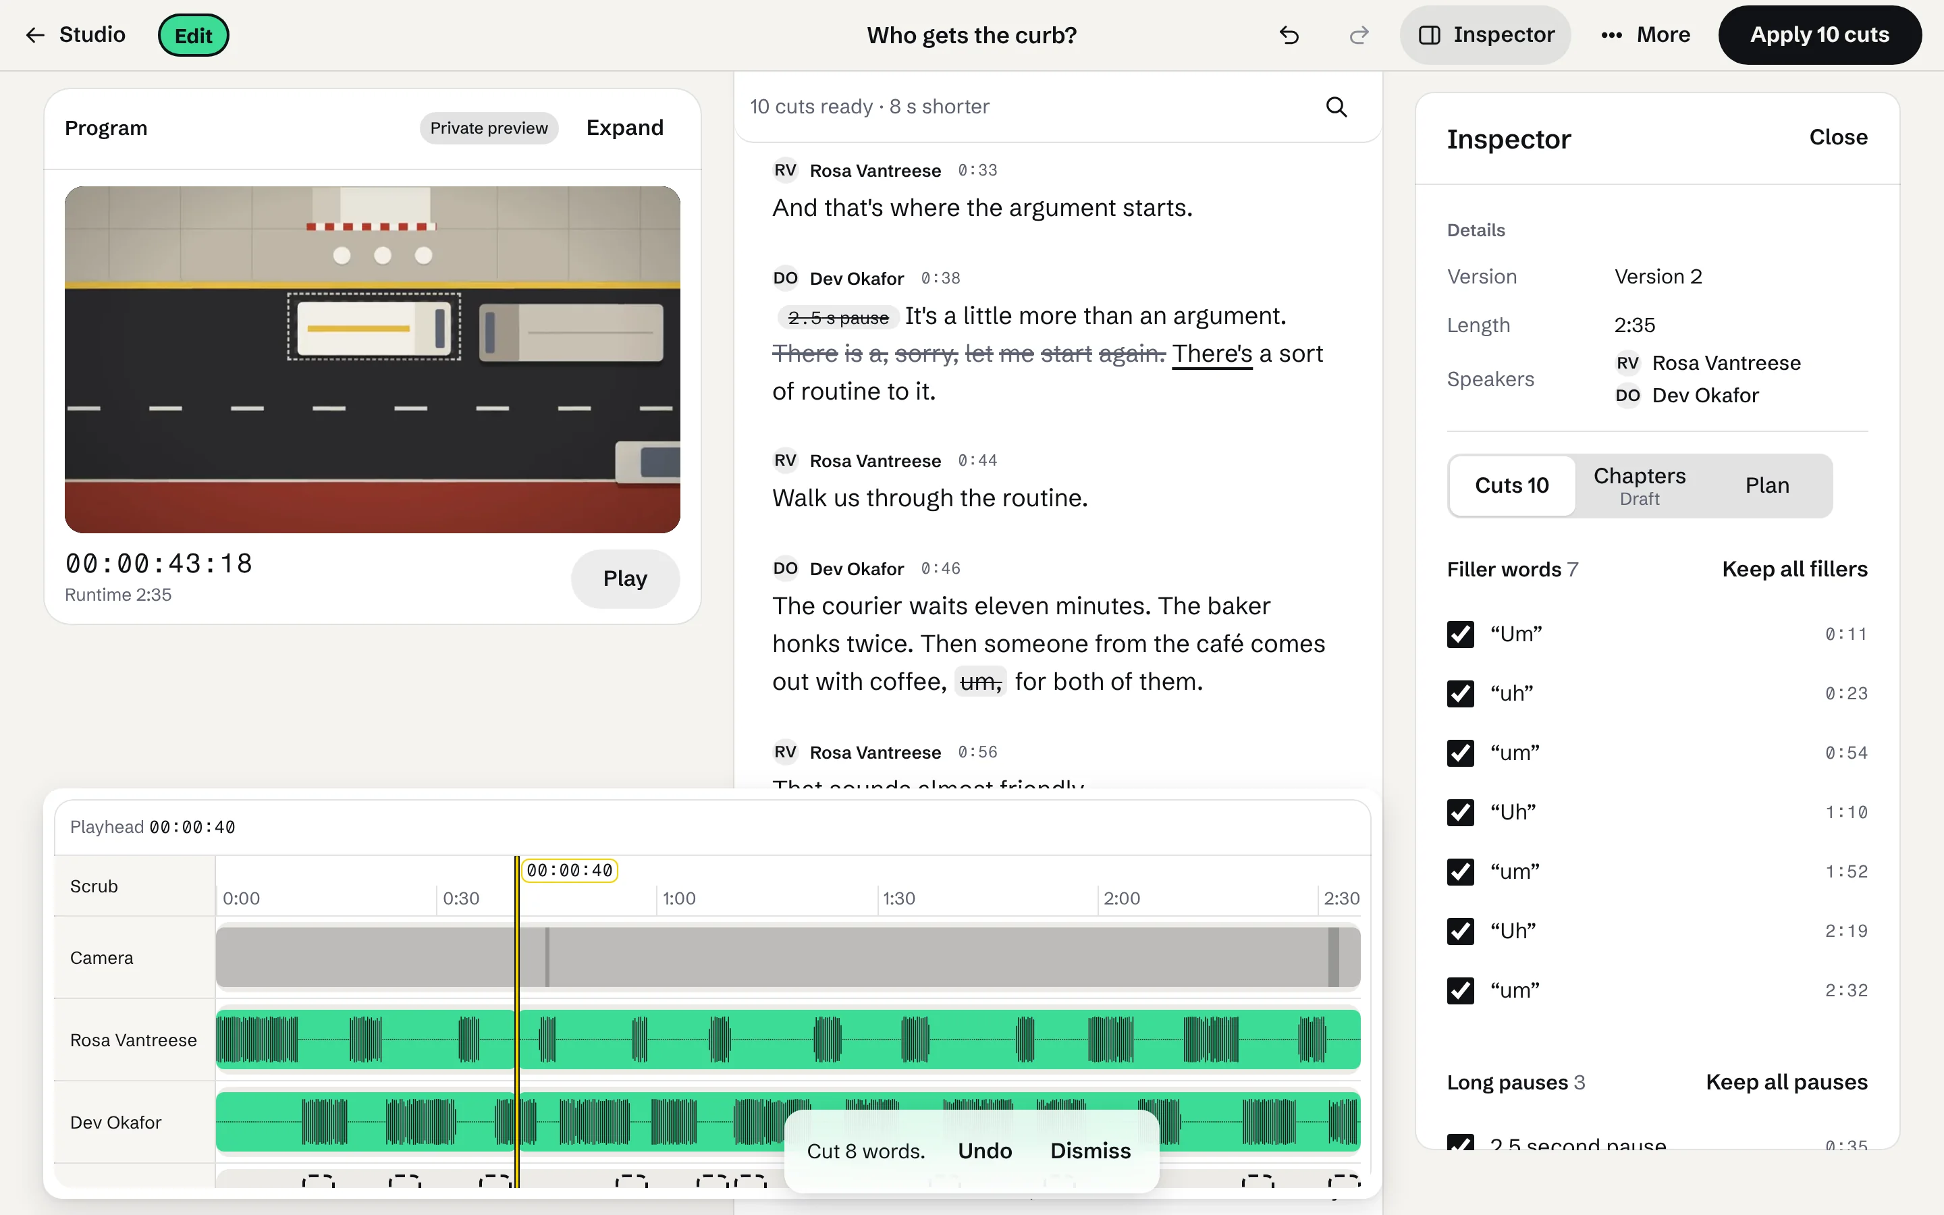Click the 1:00 mark on scrub ruler
Viewport: 1944px width, 1215px height.
pyautogui.click(x=679, y=898)
